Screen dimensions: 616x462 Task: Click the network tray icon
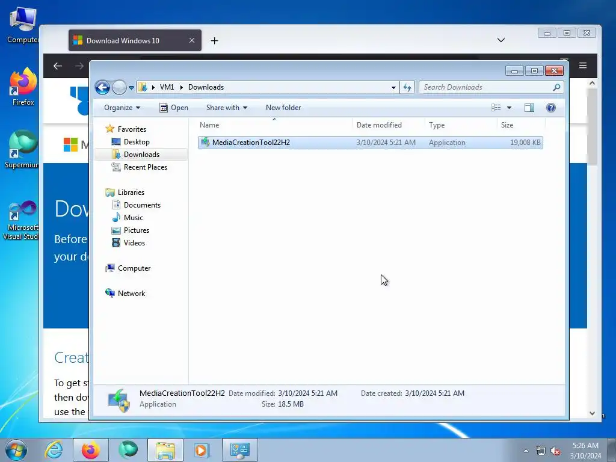click(541, 451)
